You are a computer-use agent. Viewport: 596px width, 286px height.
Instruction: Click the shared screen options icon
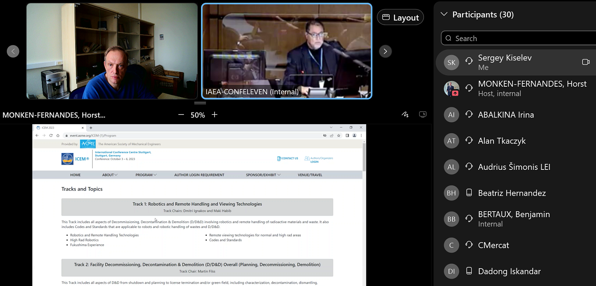click(423, 115)
